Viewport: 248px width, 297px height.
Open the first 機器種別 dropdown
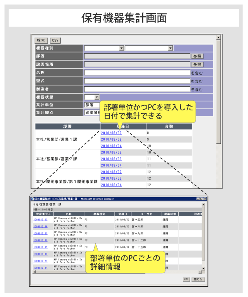(x=122, y=48)
